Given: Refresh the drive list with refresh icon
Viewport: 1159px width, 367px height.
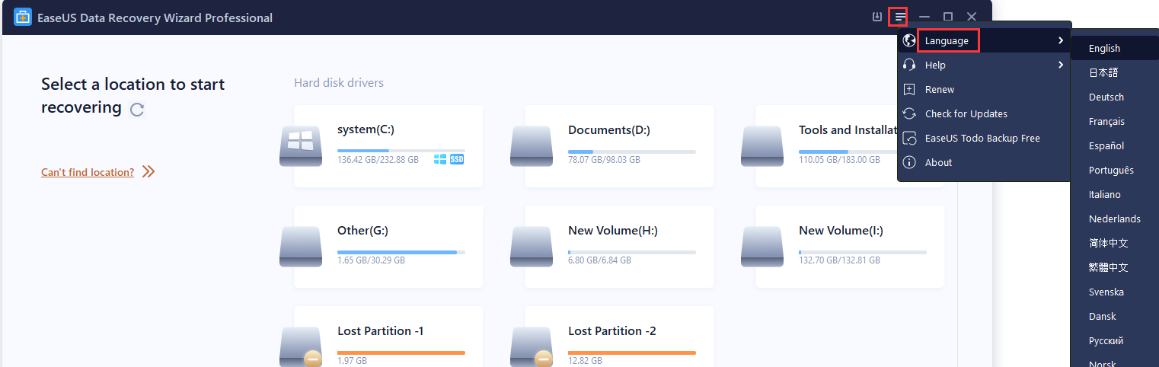Looking at the screenshot, I should point(137,110).
